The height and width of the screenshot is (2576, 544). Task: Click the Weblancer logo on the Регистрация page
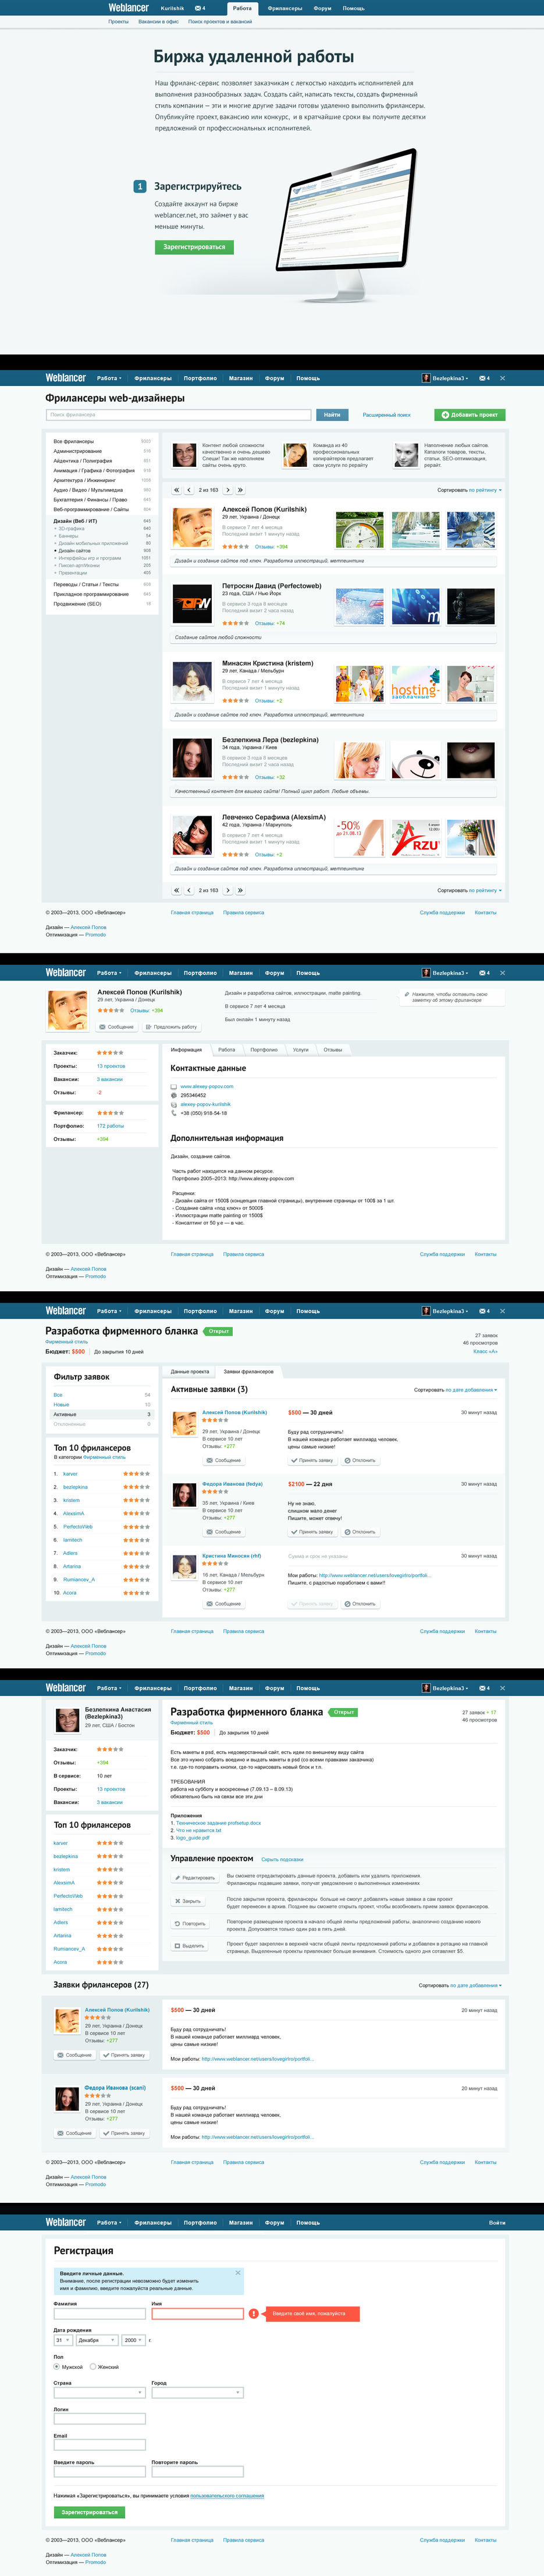(65, 2223)
